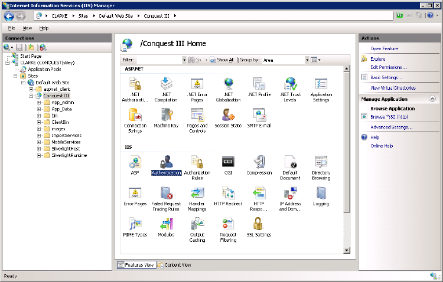This screenshot has height=282, width=443.
Task: Open the Session State feature
Action: 228,118
